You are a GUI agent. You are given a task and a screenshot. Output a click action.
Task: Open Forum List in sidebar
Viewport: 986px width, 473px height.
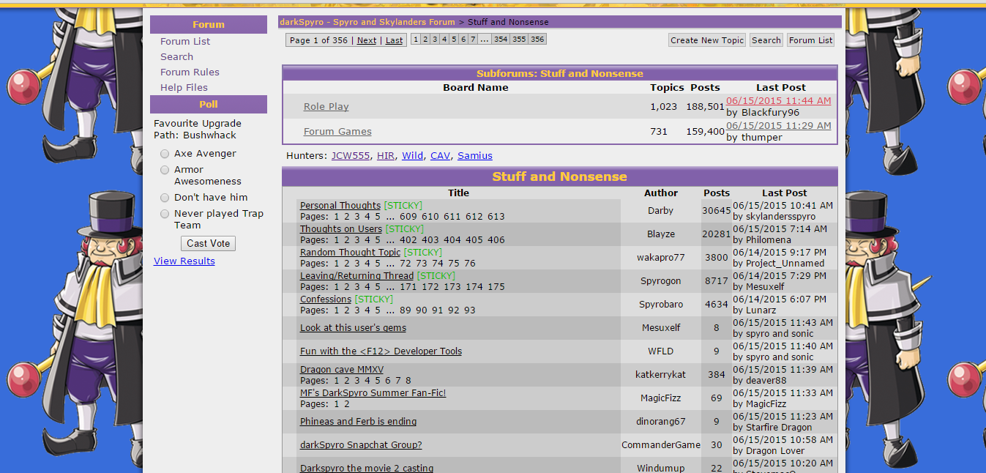pos(185,42)
